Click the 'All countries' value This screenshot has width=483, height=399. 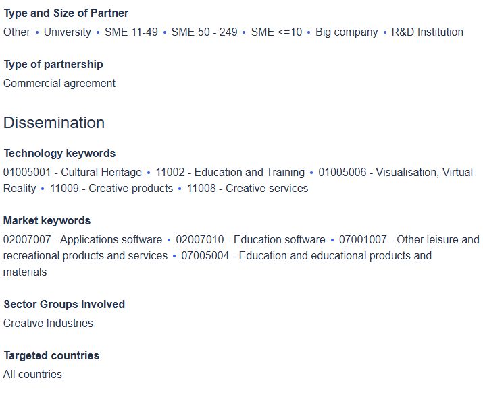pyautogui.click(x=32, y=374)
